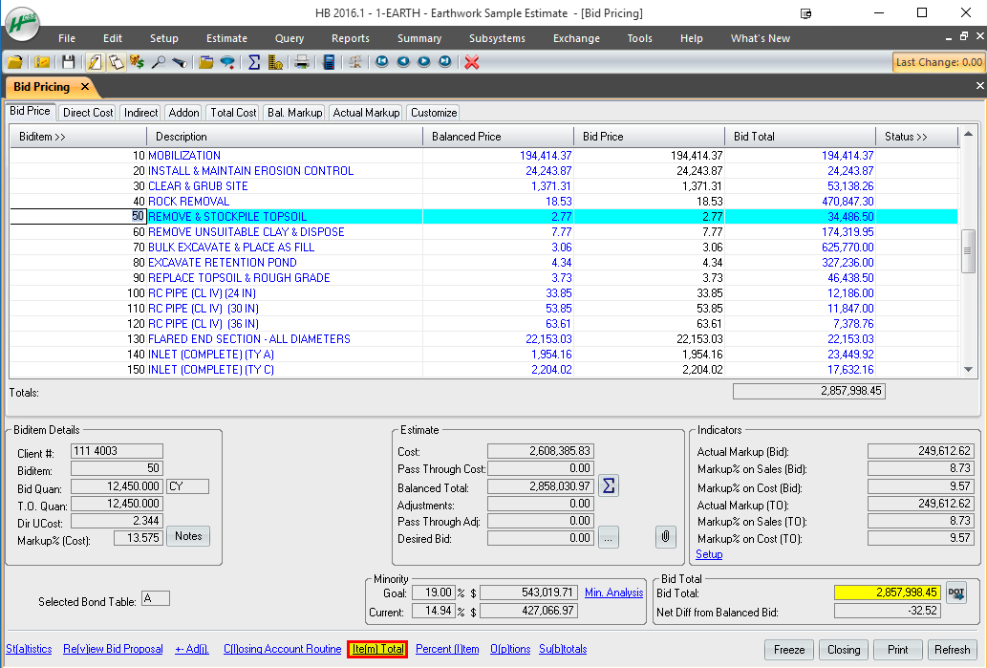The width and height of the screenshot is (987, 668).
Task: Click the Refresh button
Action: click(952, 650)
